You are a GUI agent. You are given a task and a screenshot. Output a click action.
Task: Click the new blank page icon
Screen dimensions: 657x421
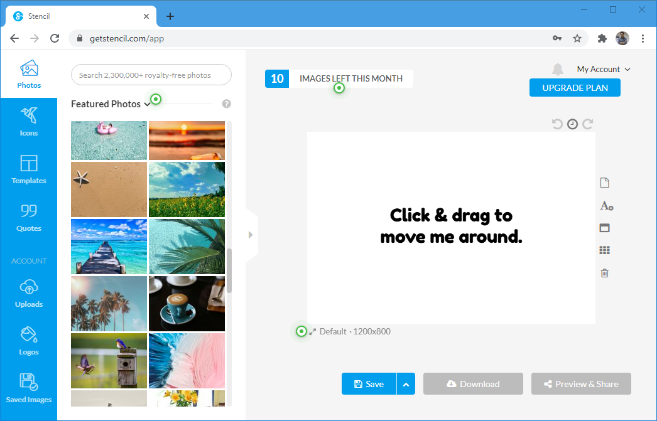[x=605, y=183]
